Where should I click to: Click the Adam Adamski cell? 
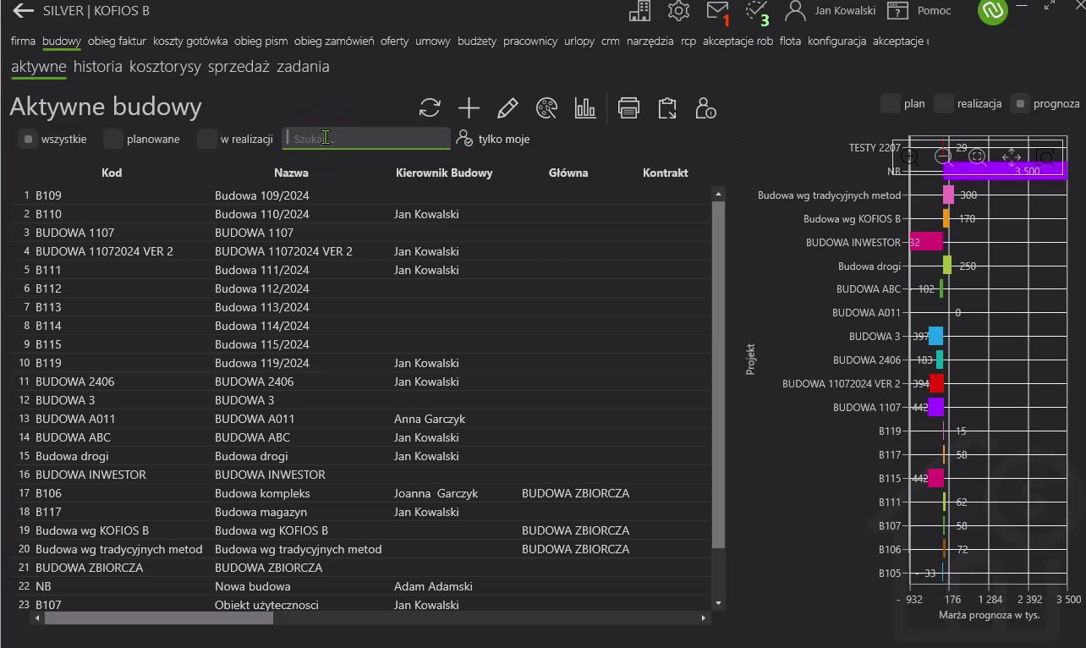433,586
